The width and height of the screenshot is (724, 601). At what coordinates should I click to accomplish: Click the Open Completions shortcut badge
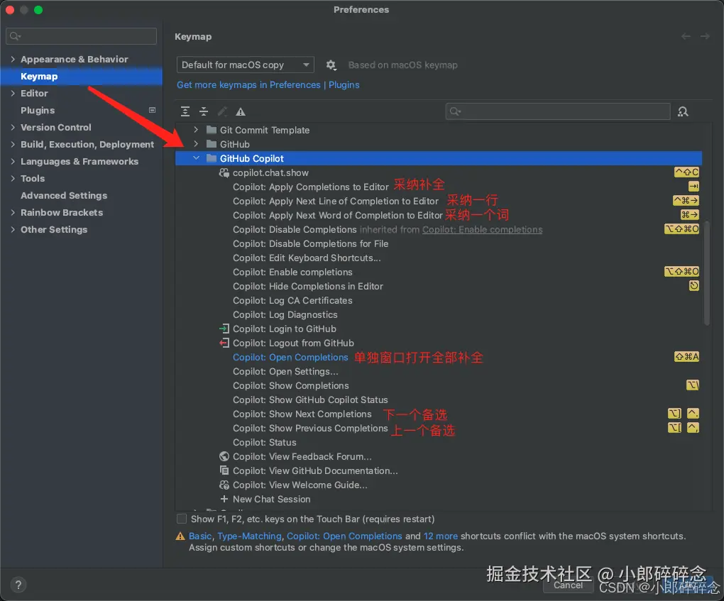coord(686,357)
